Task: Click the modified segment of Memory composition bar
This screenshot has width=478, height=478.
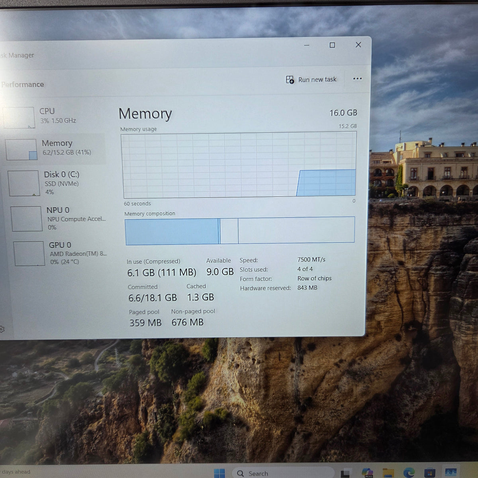Action: click(x=219, y=231)
